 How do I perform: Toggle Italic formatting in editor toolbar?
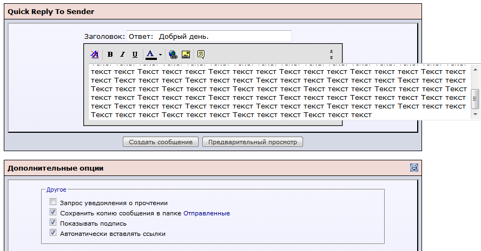[x=122, y=55]
